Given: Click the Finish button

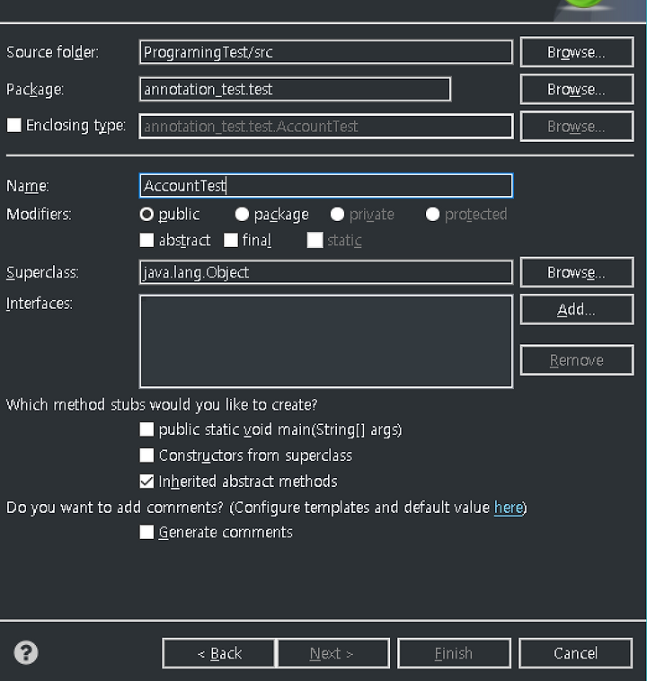Looking at the screenshot, I should point(454,653).
